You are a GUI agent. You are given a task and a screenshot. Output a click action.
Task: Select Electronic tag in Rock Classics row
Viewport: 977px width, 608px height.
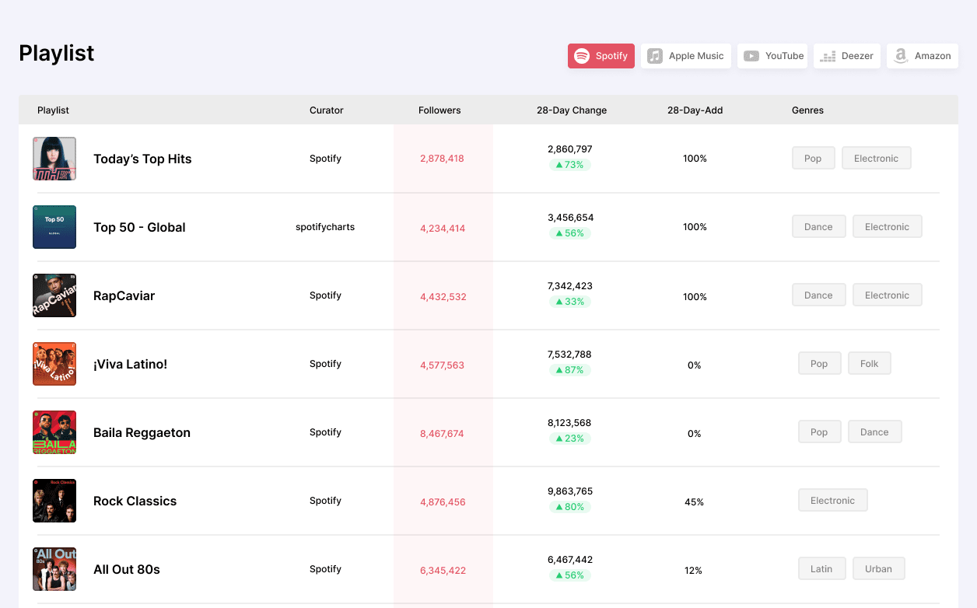tap(832, 501)
